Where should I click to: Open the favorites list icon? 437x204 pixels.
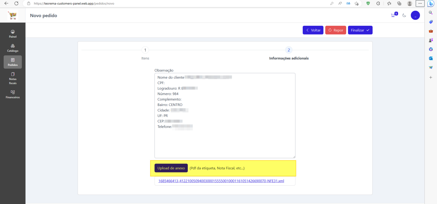click(x=389, y=3)
